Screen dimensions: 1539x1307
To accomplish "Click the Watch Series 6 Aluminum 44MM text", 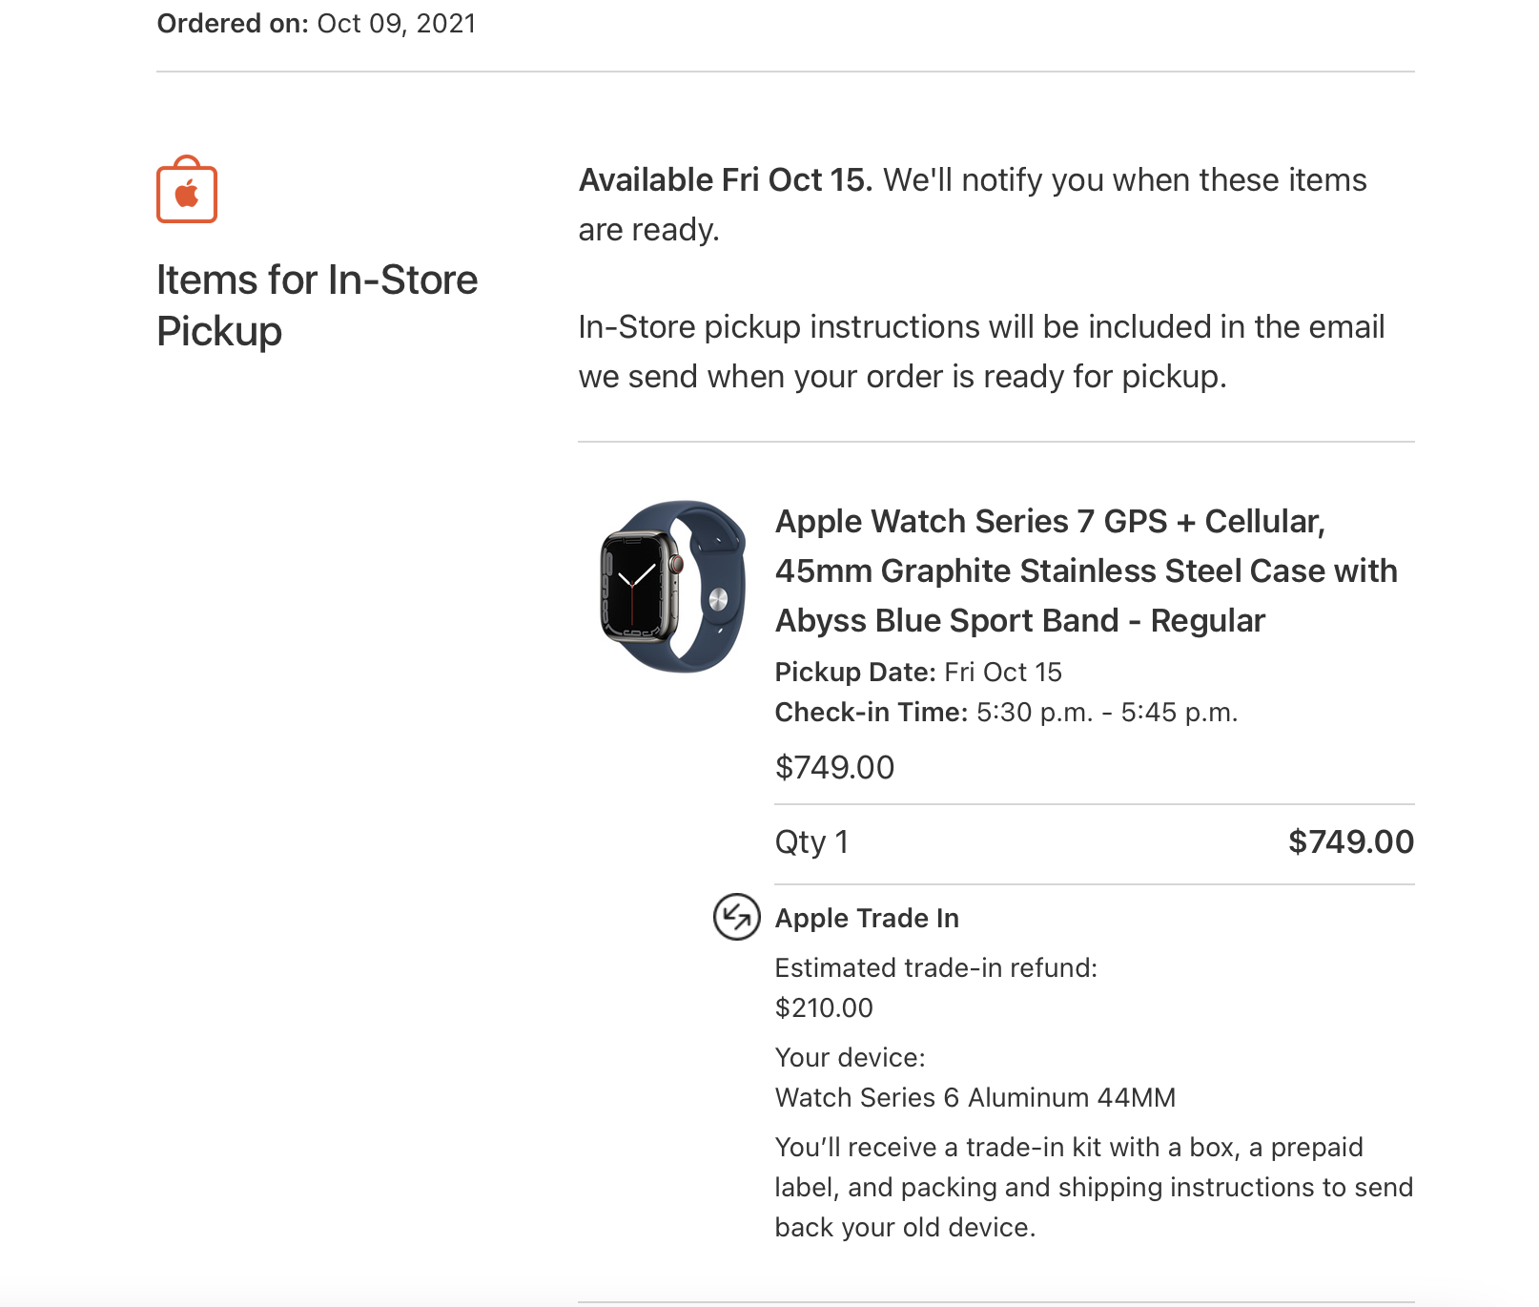I will click(x=975, y=1098).
